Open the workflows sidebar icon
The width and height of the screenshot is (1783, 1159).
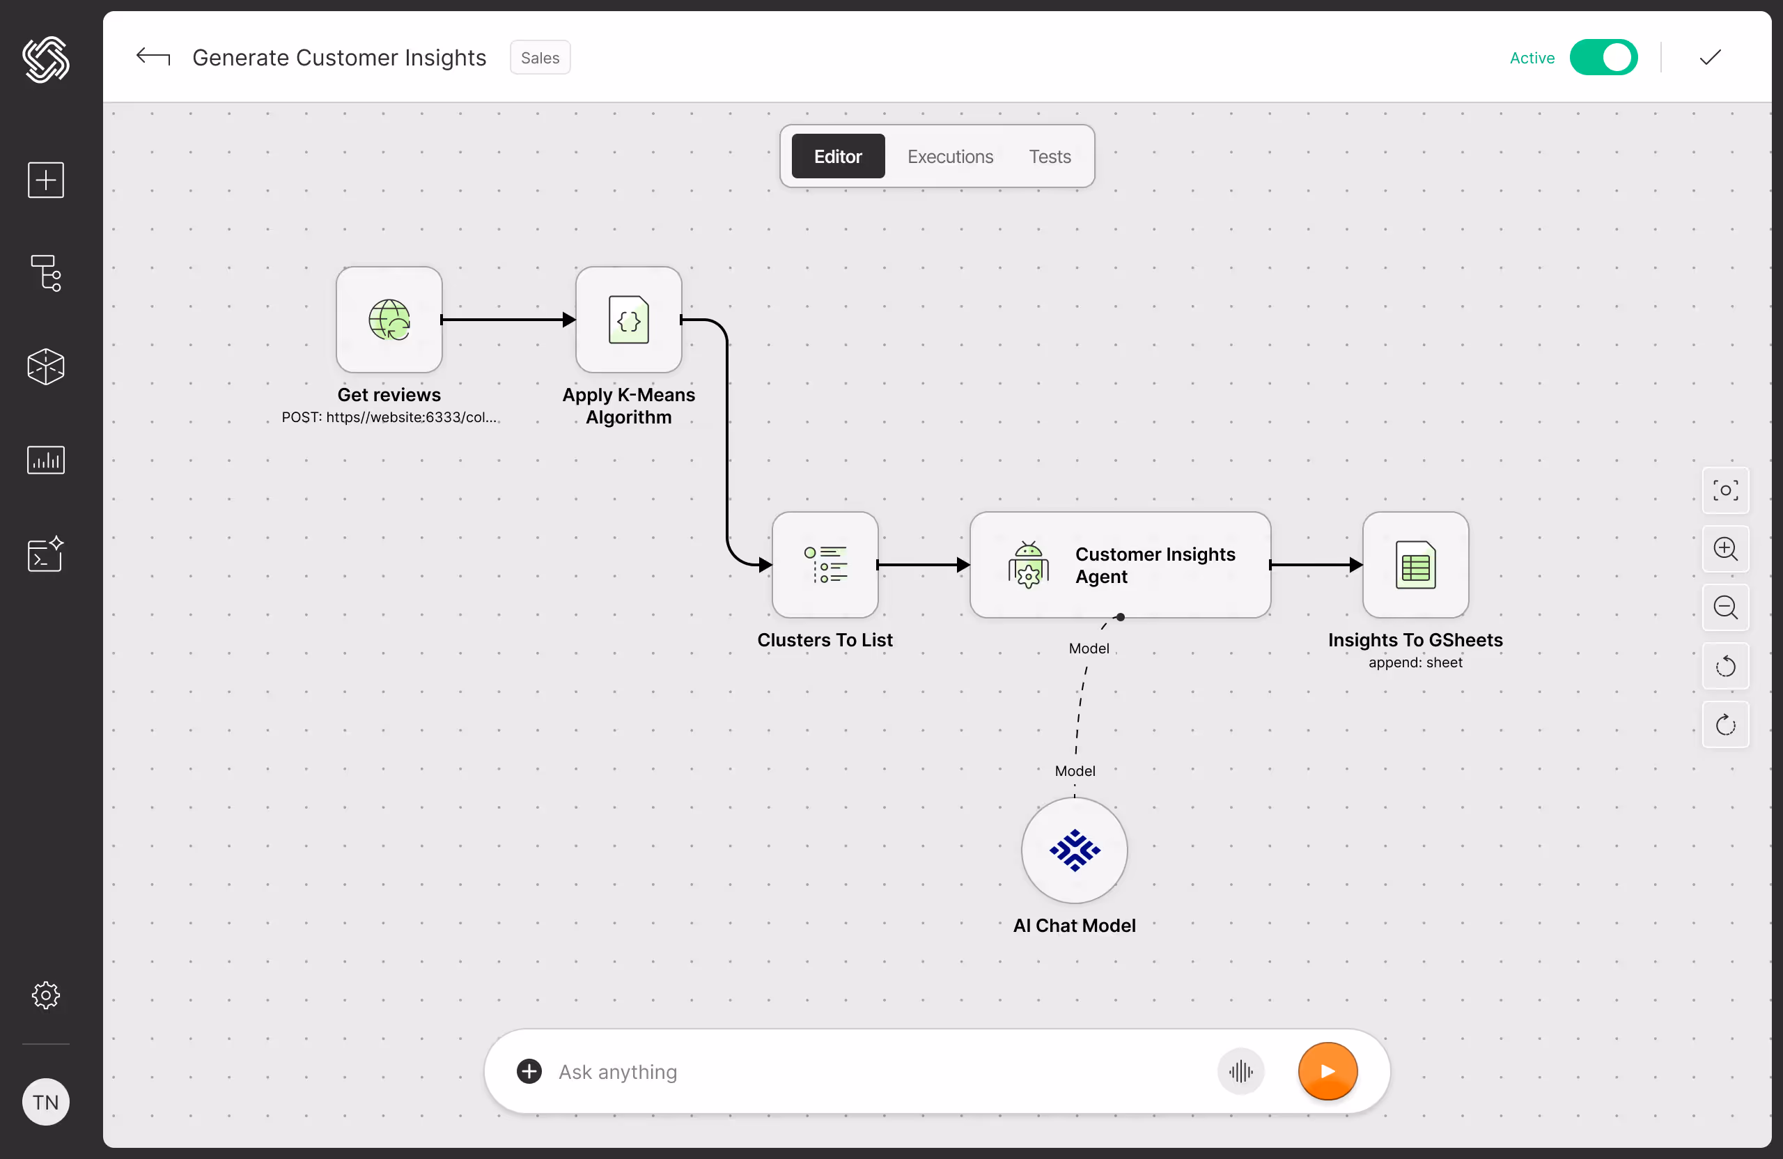click(45, 274)
